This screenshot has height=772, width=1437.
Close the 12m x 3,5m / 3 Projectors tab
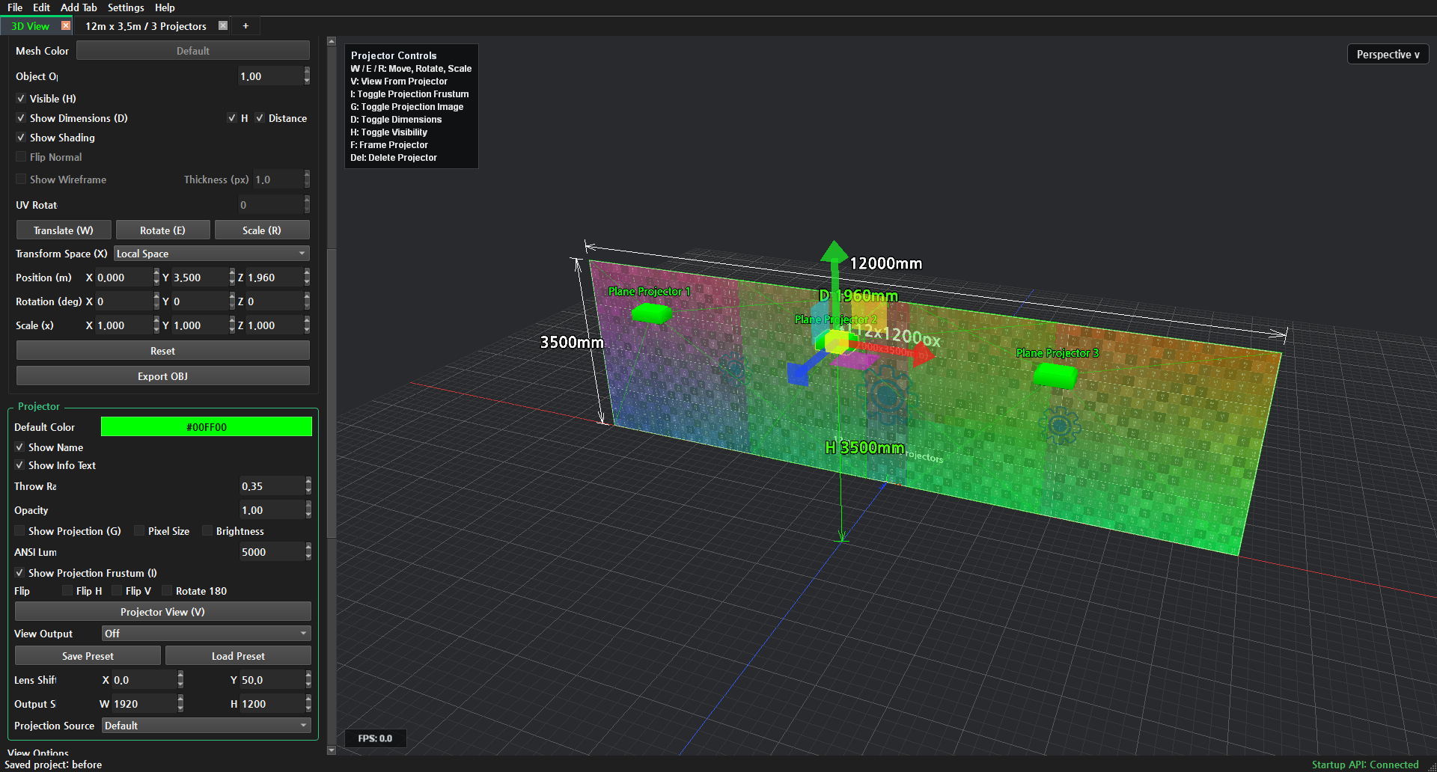223,25
